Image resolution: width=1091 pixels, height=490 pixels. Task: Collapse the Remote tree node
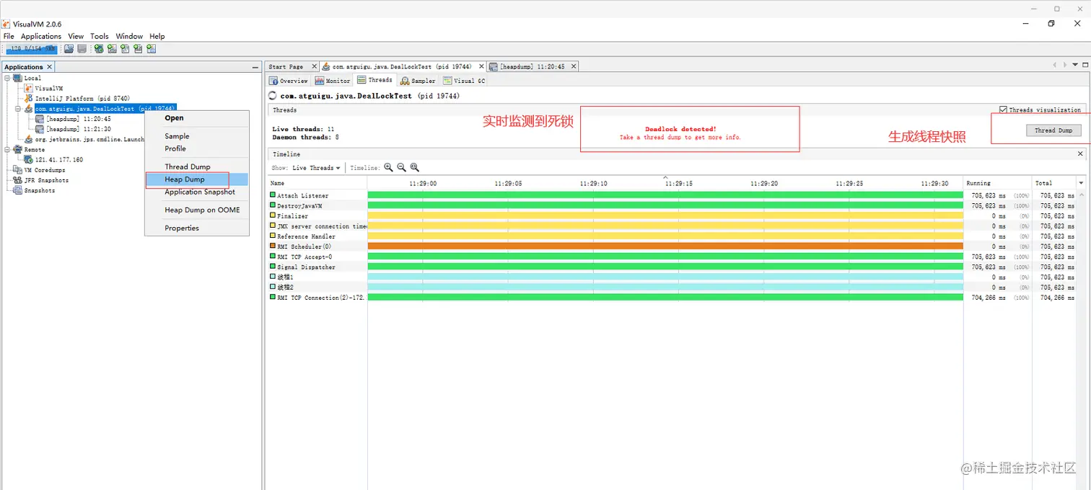(x=7, y=149)
